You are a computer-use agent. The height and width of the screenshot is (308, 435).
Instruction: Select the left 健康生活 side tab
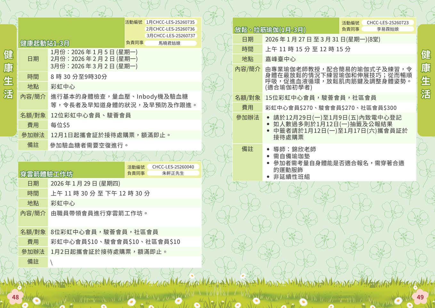pyautogui.click(x=8, y=74)
